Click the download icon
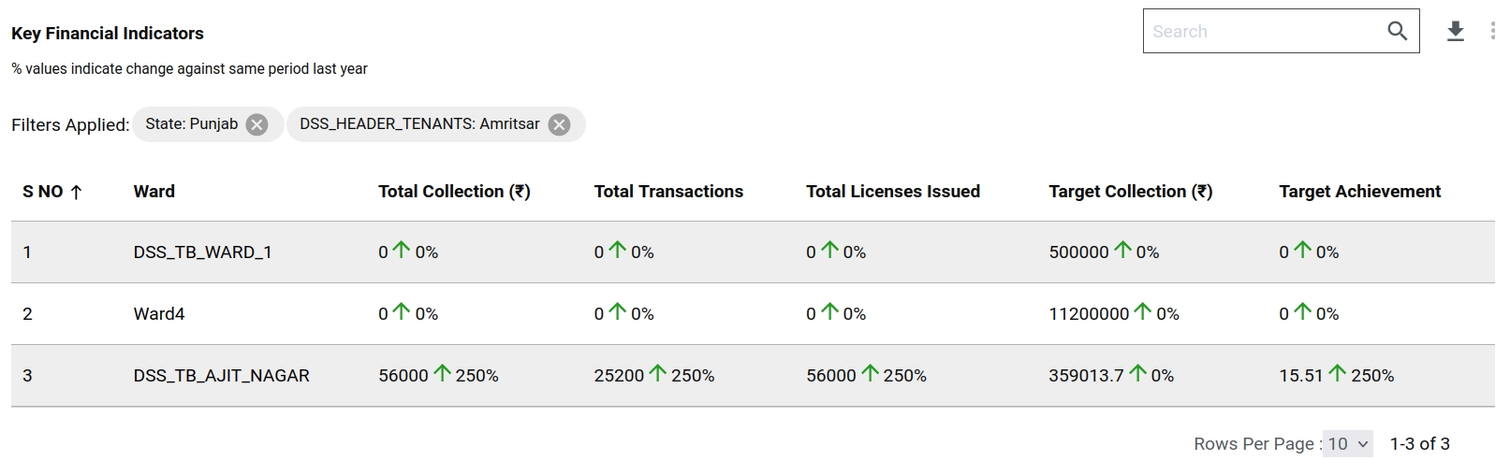This screenshot has height=475, width=1510. pos(1455,32)
